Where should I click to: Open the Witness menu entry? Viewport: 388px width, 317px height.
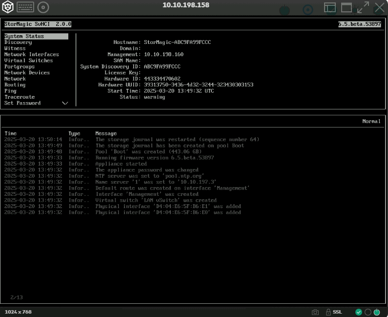[15, 48]
